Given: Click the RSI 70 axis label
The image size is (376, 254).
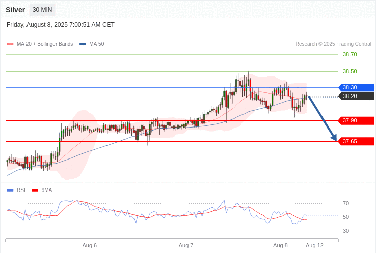Looking at the screenshot, I should point(346,204).
